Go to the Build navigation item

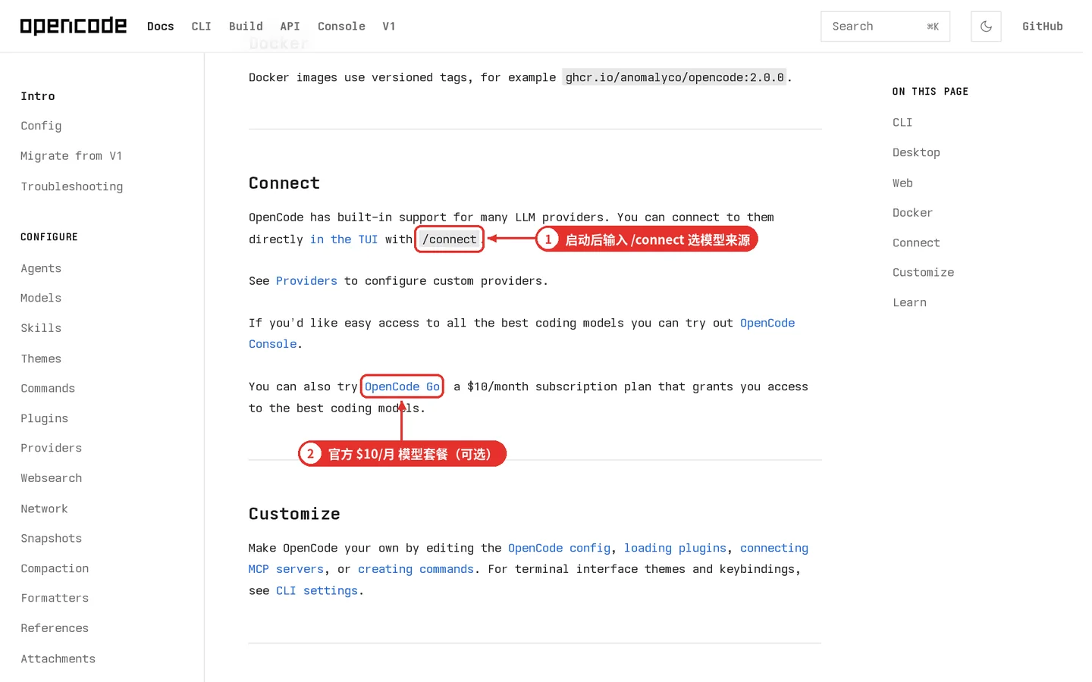tap(246, 27)
